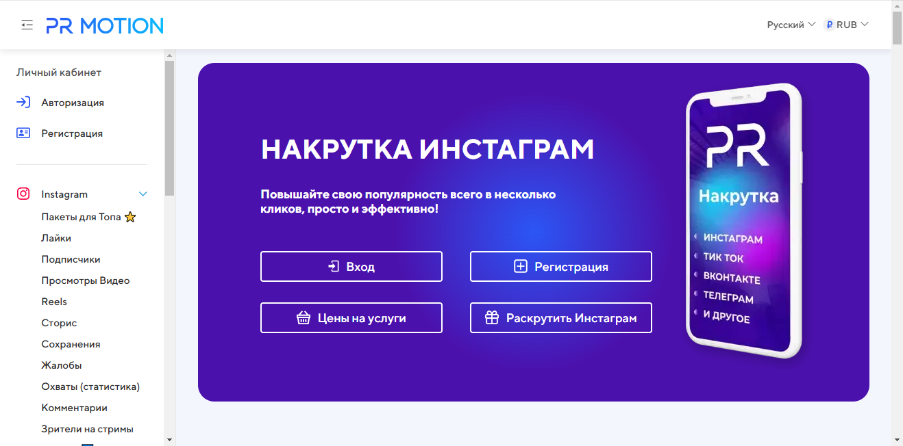The height and width of the screenshot is (446, 903).
Task: Click the Регистрация ID card icon
Action: 23,133
